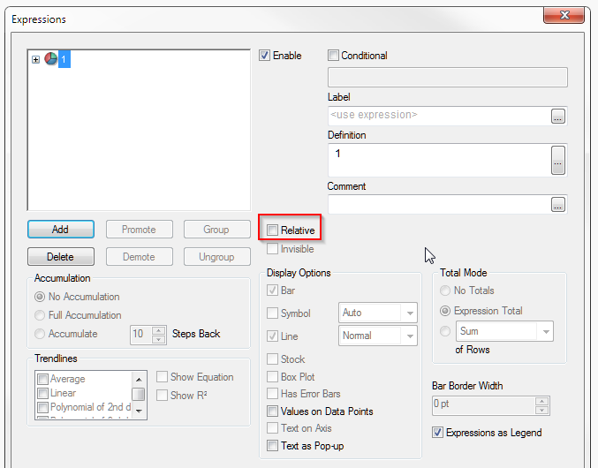Click the Trendlines scrollbar thumb
This screenshot has height=468, width=598.
[x=139, y=394]
